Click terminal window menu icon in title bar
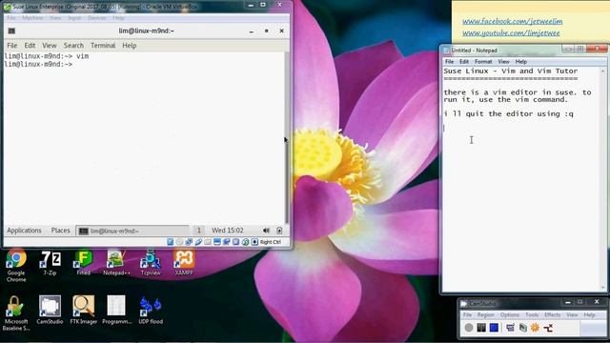 point(11,30)
